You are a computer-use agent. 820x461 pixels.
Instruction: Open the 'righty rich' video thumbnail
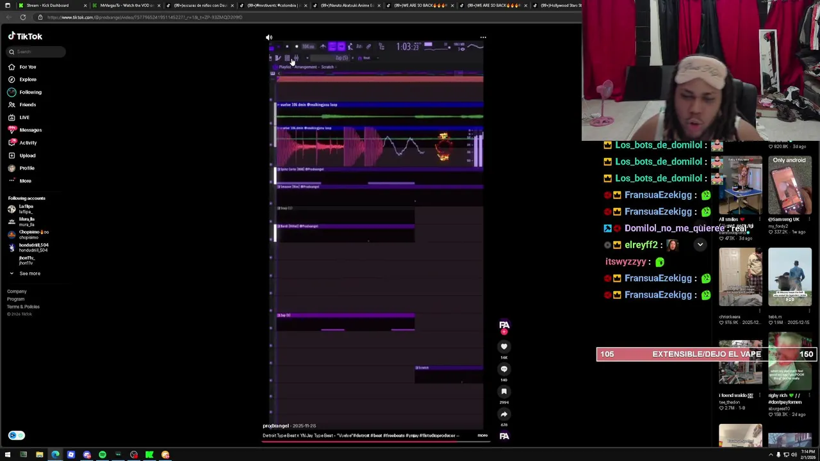coord(790,362)
